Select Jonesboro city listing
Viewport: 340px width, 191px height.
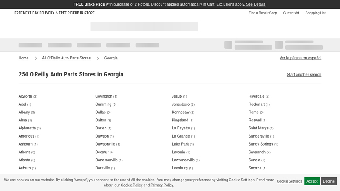coord(183,104)
